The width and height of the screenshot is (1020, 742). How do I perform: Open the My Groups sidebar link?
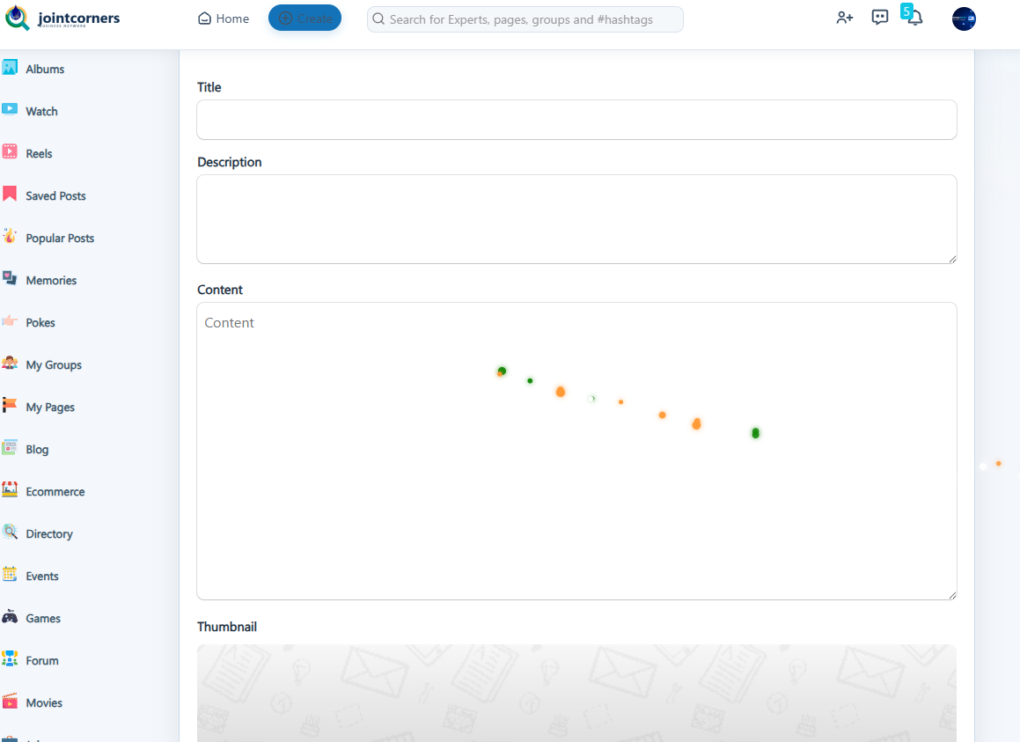(x=54, y=365)
